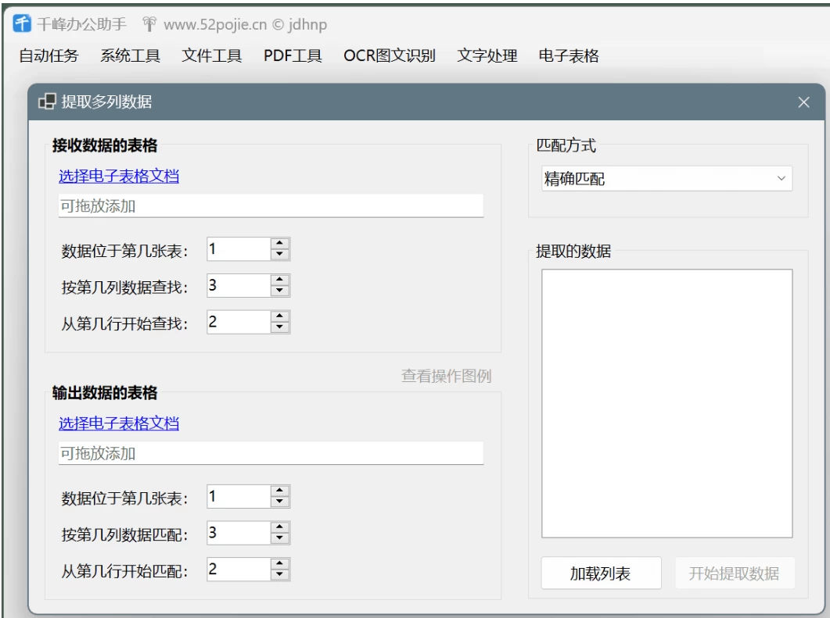830x618 pixels.
Task: Close the 提取多列数据 dialog
Action: [x=803, y=102]
